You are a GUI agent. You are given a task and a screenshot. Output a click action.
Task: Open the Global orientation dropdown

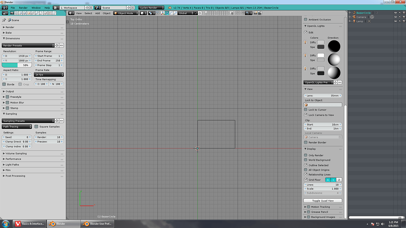click(x=186, y=13)
